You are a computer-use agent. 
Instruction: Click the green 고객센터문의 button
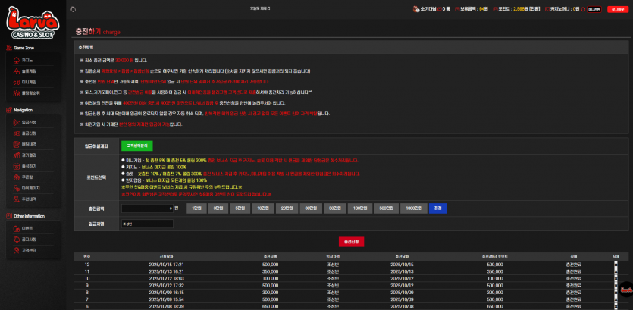137,146
